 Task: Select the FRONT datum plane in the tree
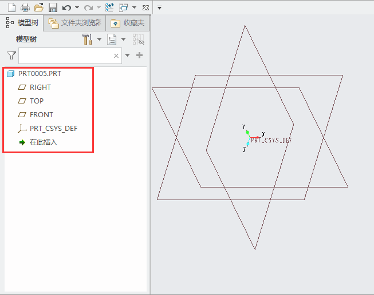tap(36, 115)
